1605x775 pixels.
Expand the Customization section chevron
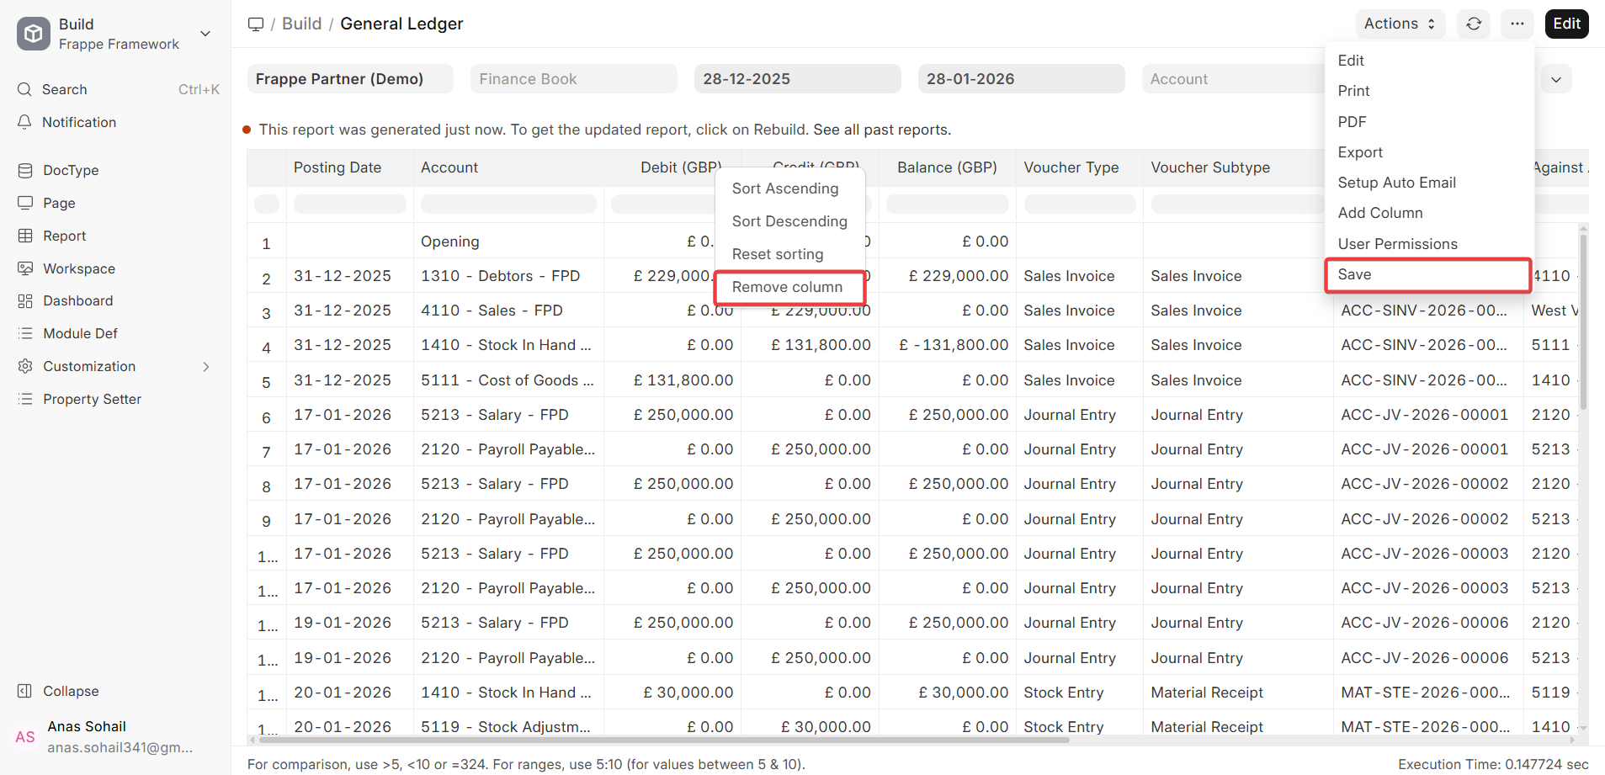pos(206,366)
